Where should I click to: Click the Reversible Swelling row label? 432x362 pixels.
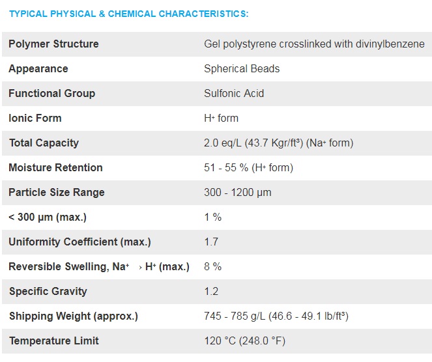coord(99,266)
